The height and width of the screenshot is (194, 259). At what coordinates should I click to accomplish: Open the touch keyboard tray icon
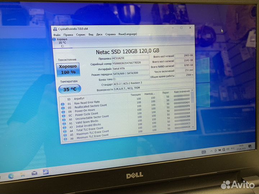(204, 152)
